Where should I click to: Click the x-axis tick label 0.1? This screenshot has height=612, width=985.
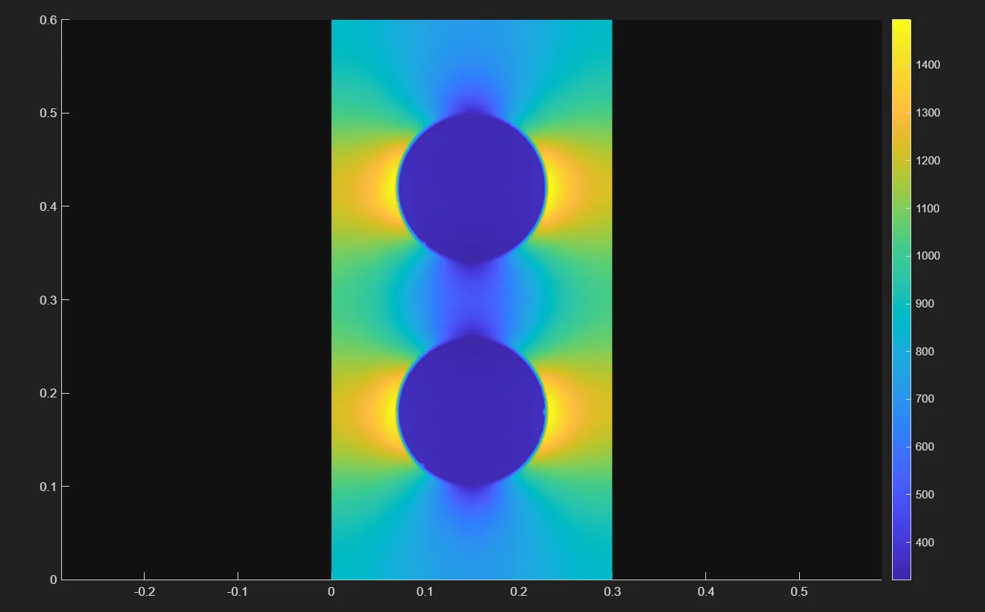pos(424,592)
